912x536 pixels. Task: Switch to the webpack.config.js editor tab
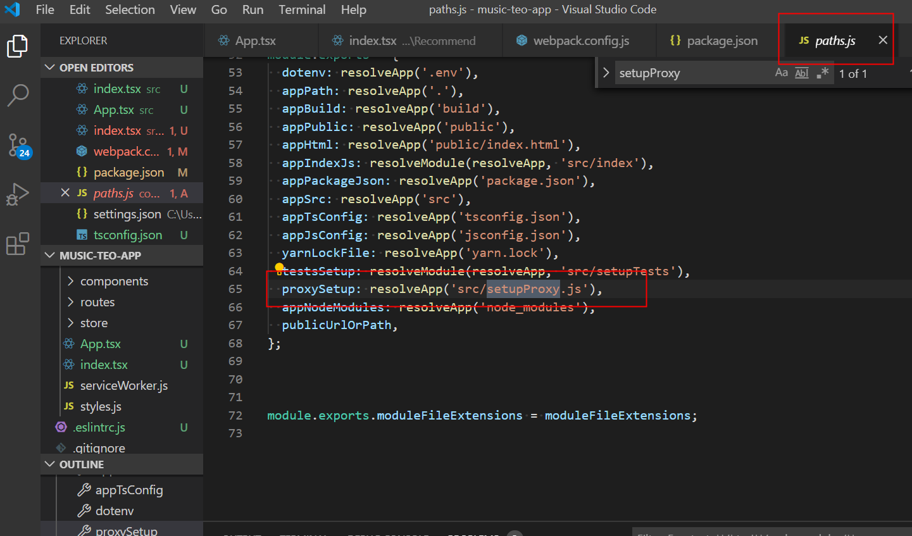click(580, 41)
